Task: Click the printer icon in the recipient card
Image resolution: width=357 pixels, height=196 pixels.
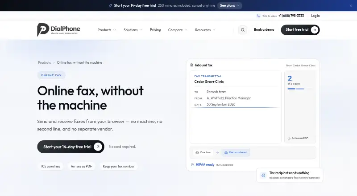Action: 263,176
